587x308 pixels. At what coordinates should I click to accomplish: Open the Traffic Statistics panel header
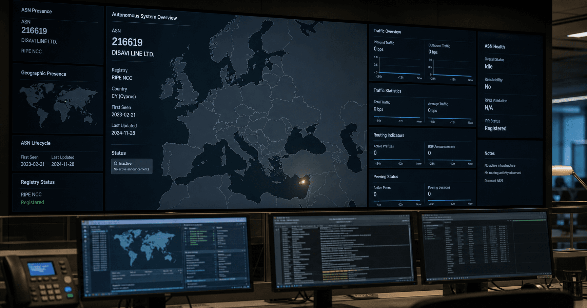click(x=387, y=90)
